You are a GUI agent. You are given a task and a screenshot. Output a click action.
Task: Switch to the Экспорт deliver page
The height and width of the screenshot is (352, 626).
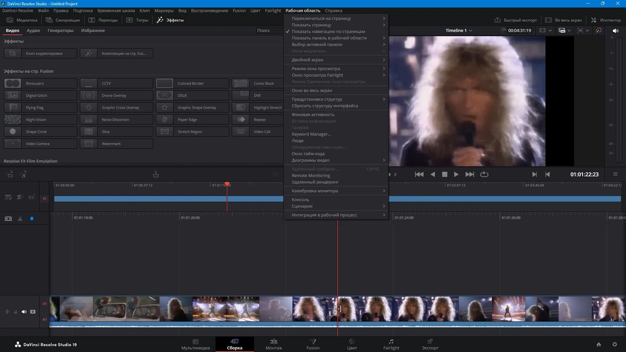point(430,344)
